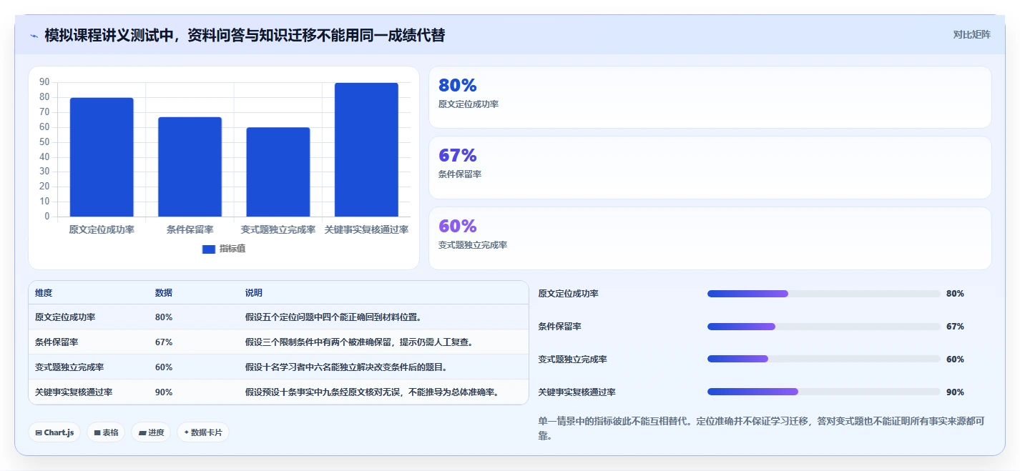Click the blue 指标值 legend color box
This screenshot has height=471, width=1020.
click(x=209, y=249)
